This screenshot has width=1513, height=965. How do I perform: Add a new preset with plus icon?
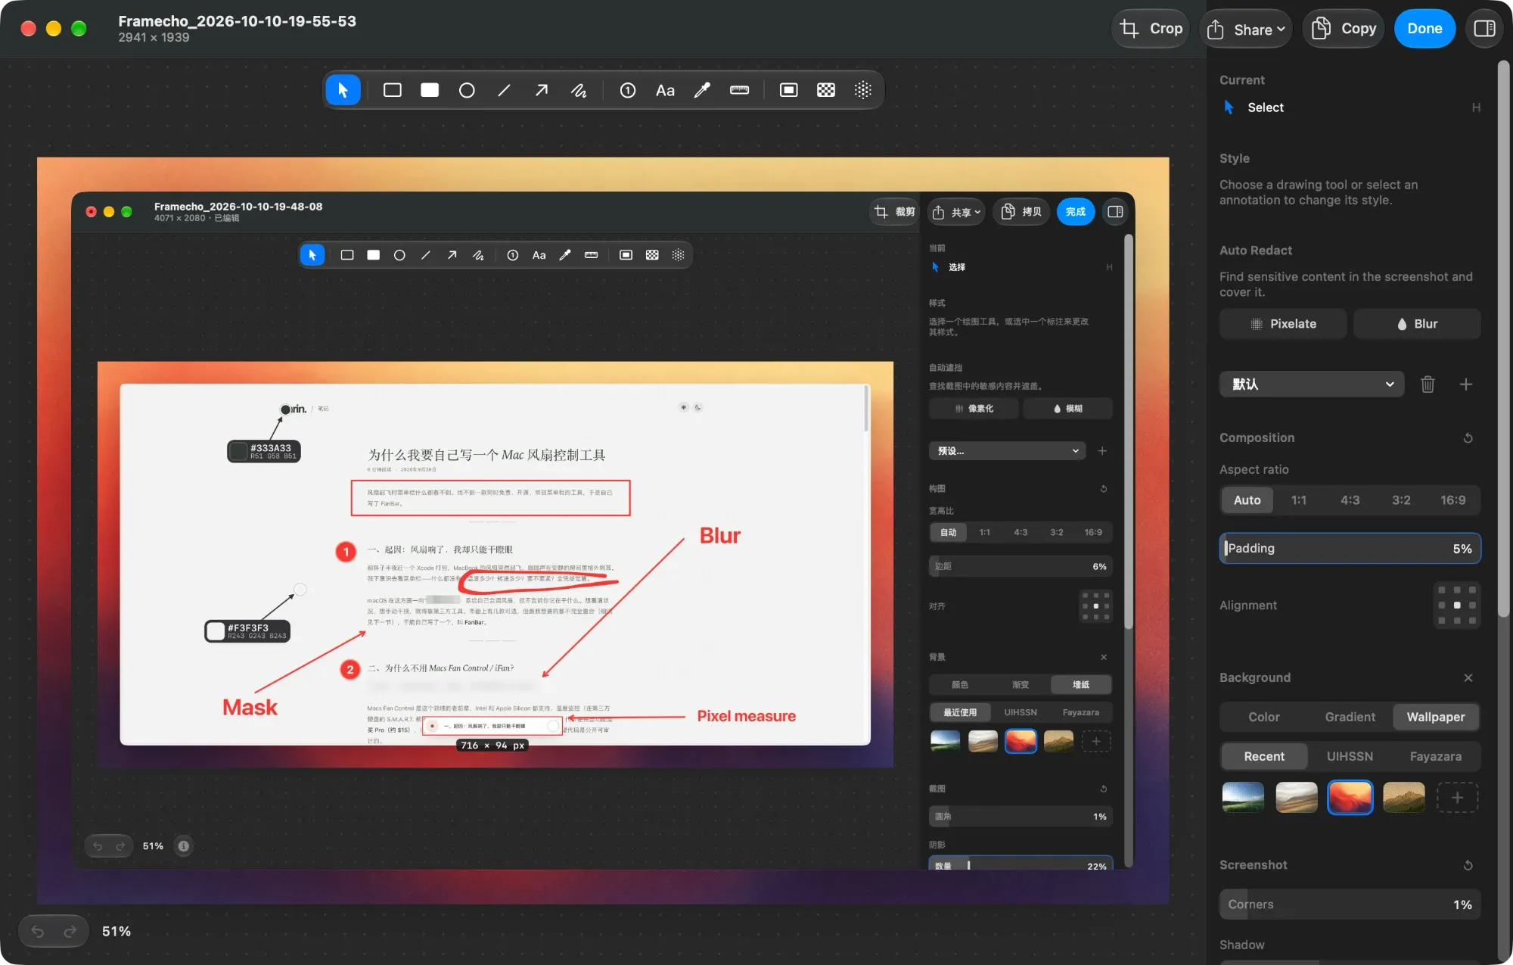click(x=1466, y=384)
